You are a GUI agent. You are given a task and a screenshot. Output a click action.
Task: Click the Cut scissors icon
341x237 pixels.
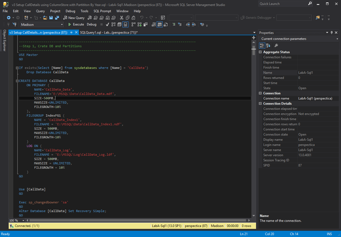(122, 18)
